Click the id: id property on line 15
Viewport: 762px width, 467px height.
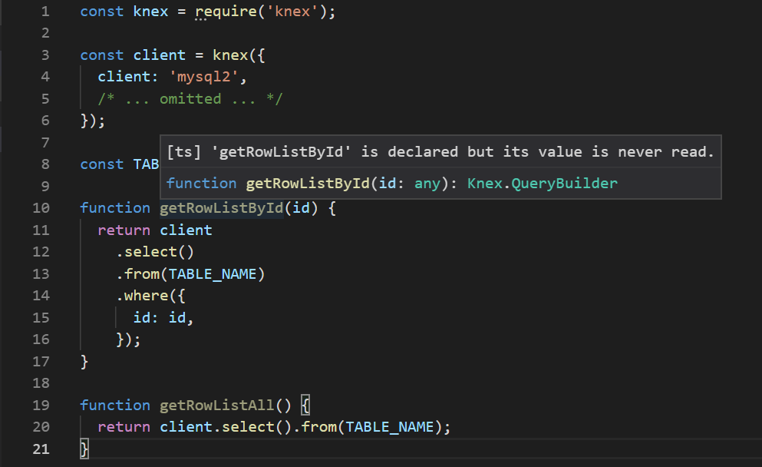click(163, 318)
